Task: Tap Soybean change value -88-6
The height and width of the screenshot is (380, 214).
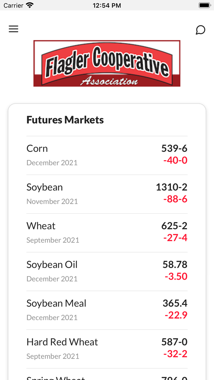Action: (x=175, y=199)
